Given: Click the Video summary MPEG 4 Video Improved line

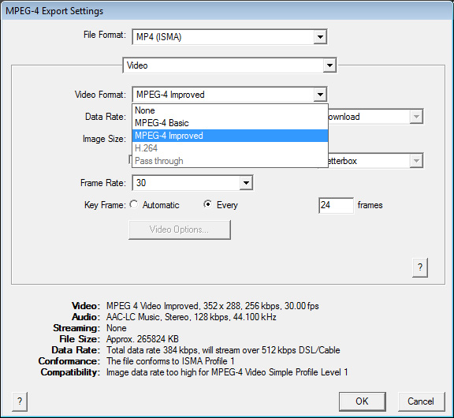Looking at the screenshot, I should tap(213, 306).
